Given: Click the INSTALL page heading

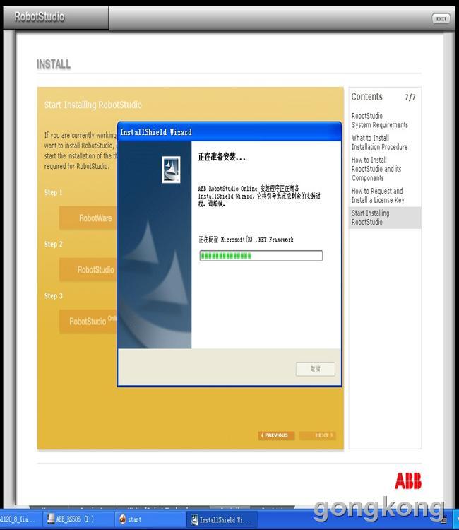Looking at the screenshot, I should (x=54, y=64).
